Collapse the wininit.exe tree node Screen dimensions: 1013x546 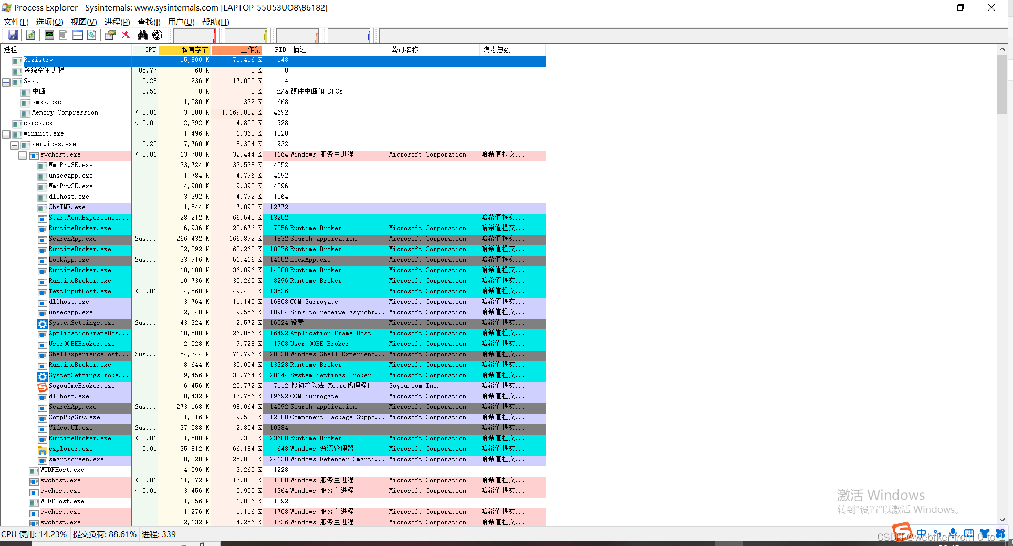pos(6,135)
